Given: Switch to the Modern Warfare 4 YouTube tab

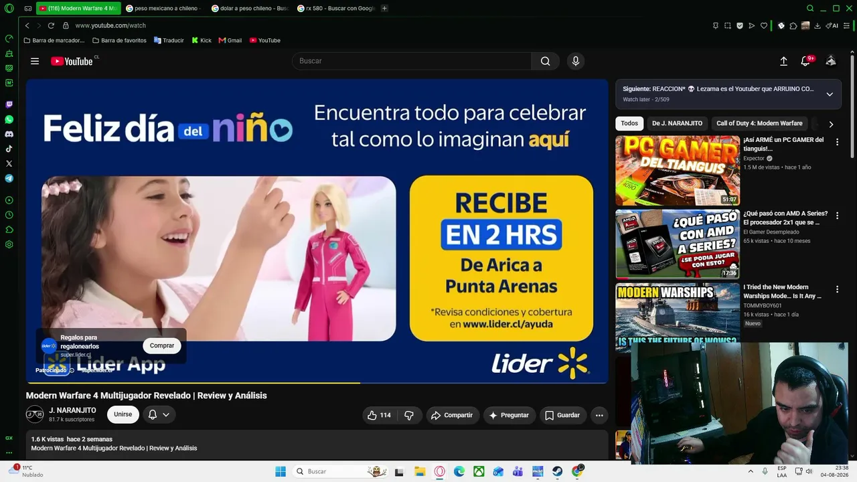Looking at the screenshot, I should tap(78, 9).
